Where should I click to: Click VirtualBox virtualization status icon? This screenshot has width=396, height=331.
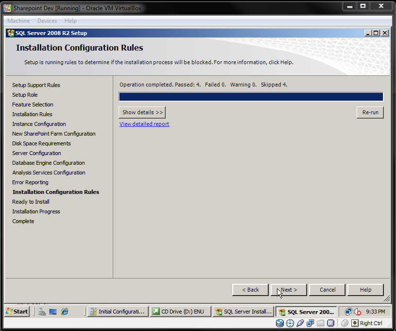[330, 323]
